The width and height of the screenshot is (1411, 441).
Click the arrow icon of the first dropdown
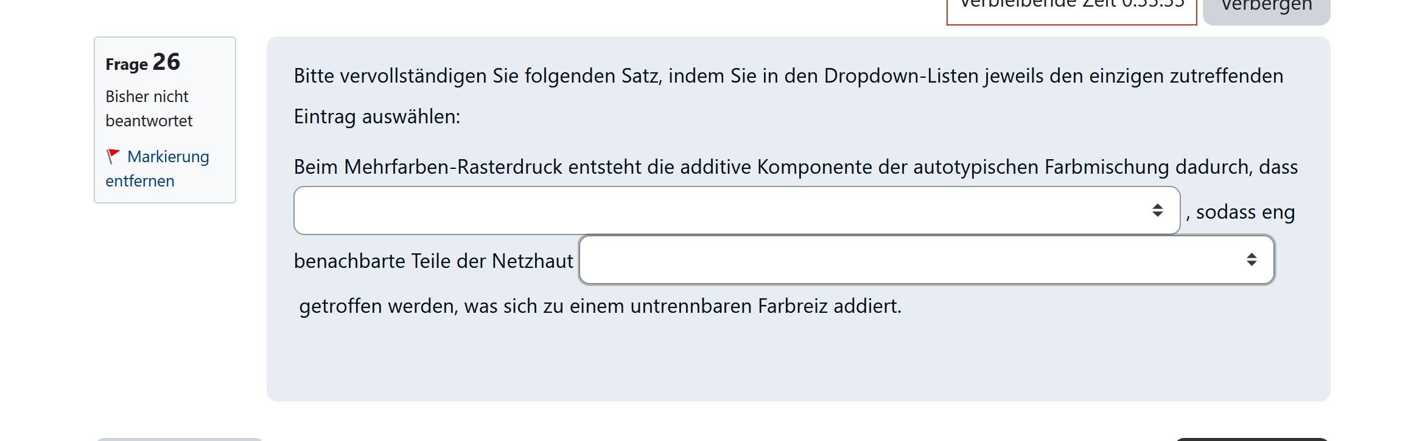tap(1157, 211)
